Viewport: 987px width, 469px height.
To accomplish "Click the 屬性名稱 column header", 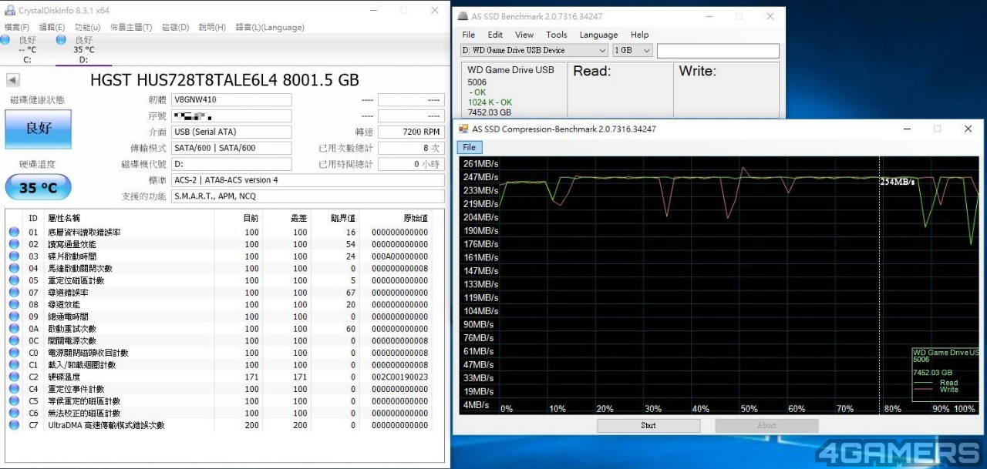I will 63,218.
